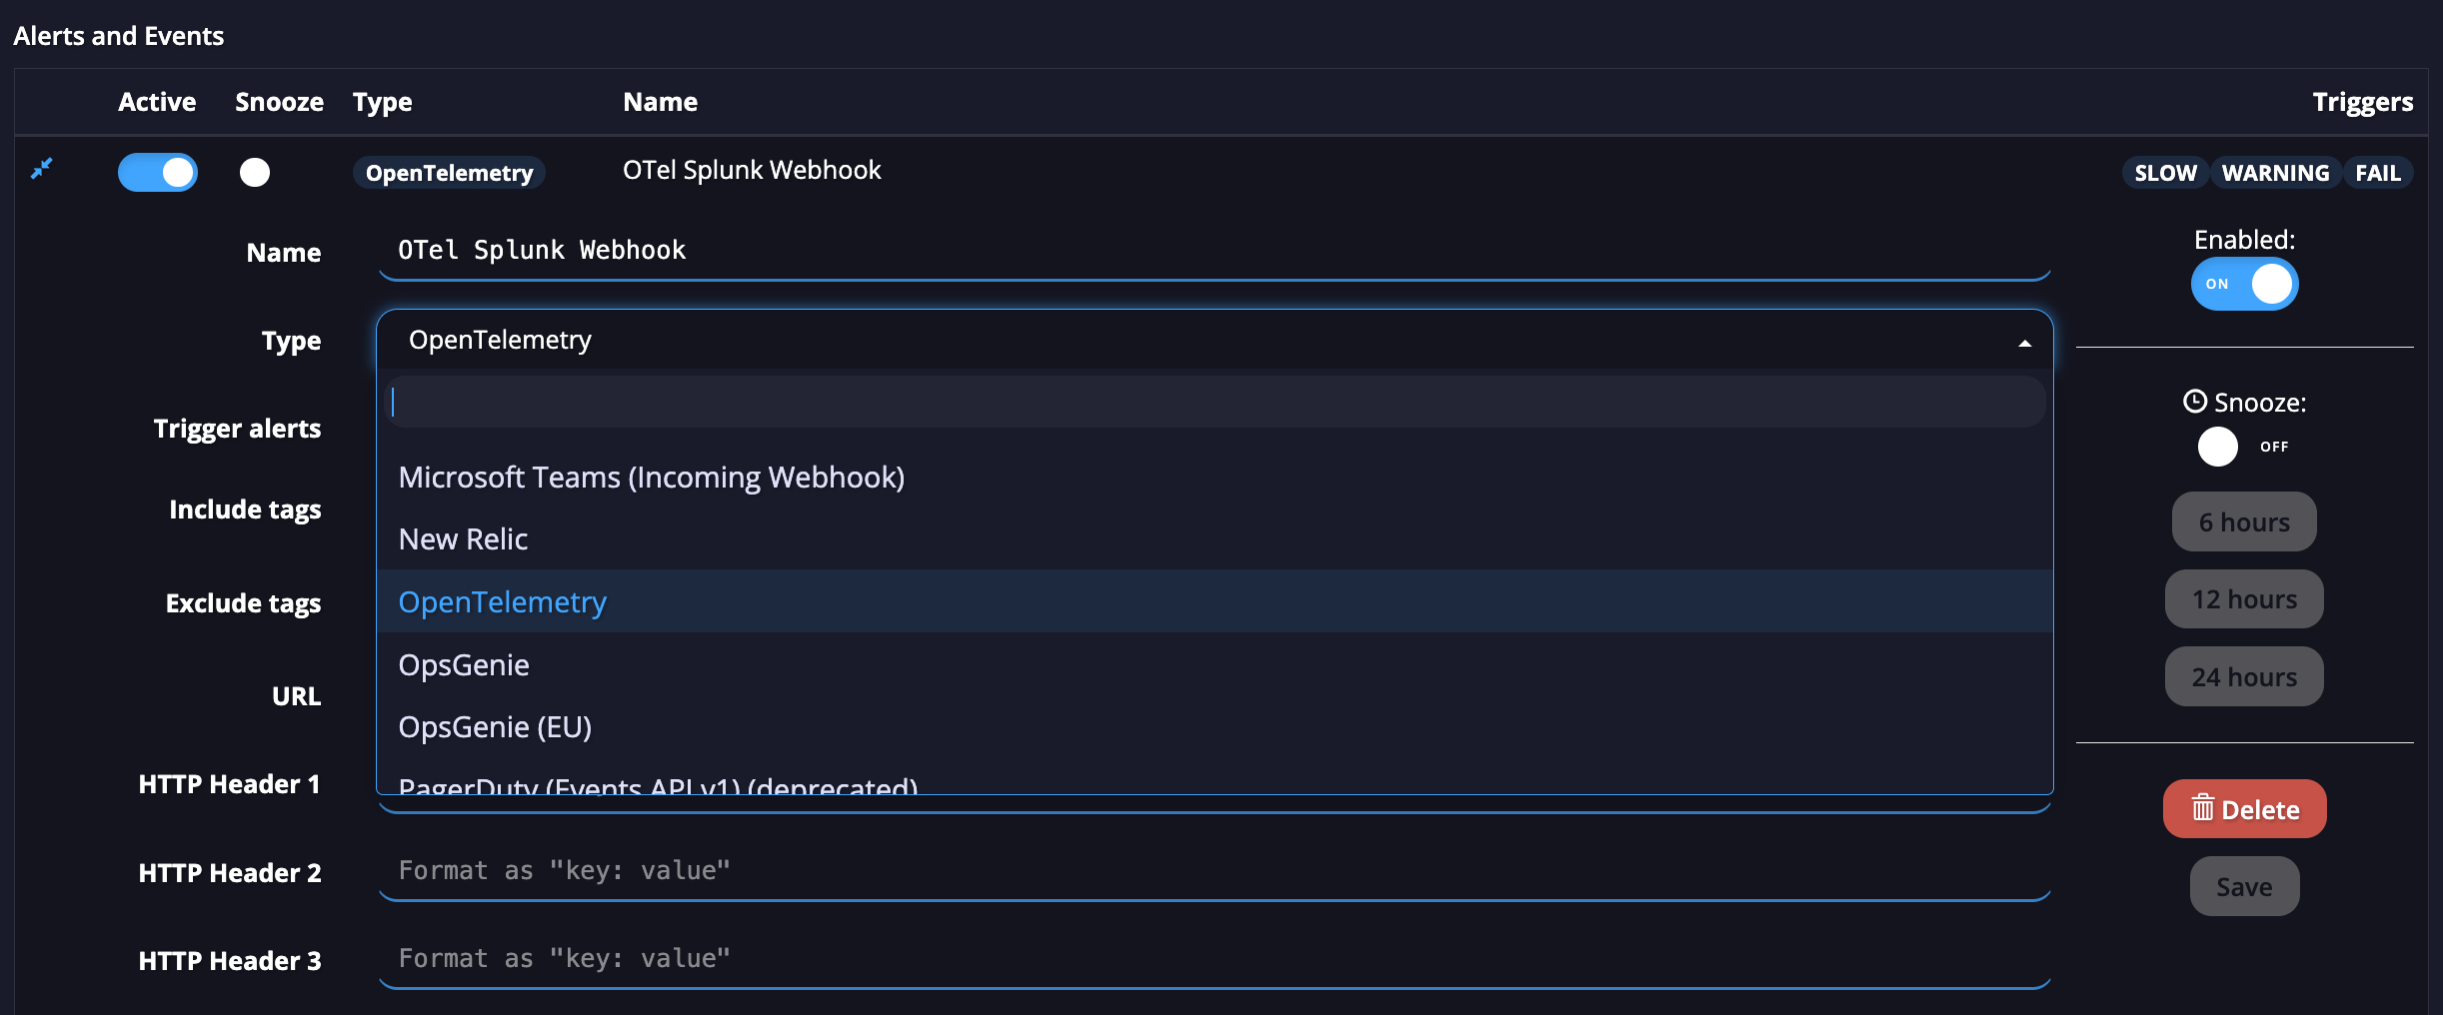Click the OpenTelemetry type badge in row
Screen dimensions: 2443x1015
coord(449,173)
